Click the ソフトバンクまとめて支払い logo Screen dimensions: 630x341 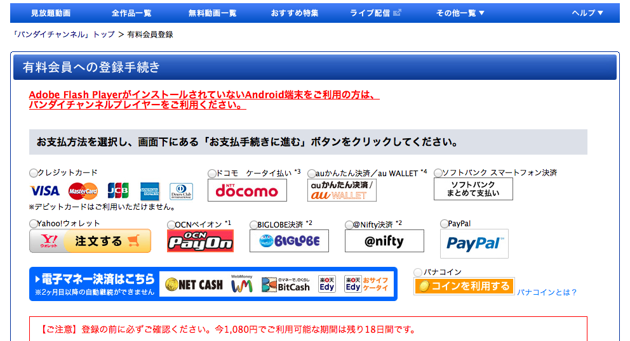click(473, 189)
